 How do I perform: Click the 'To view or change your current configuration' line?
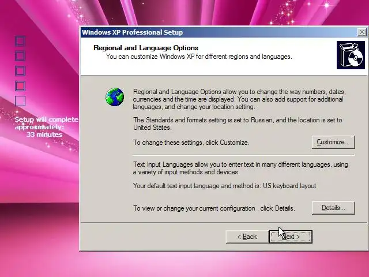[x=214, y=208]
